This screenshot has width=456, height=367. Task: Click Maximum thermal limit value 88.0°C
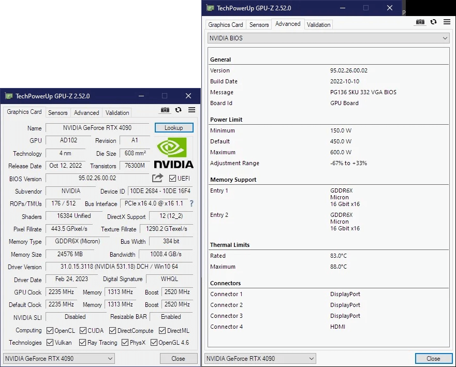(338, 267)
